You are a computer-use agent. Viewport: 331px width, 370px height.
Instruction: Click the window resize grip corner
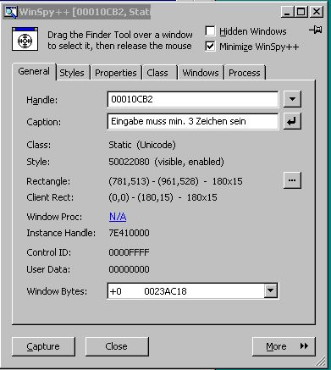(x=320, y=361)
